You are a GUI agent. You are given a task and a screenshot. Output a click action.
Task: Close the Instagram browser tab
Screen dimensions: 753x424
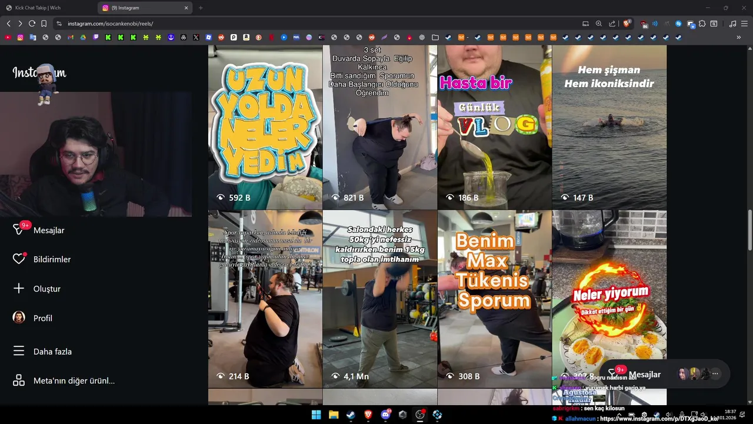click(x=186, y=8)
